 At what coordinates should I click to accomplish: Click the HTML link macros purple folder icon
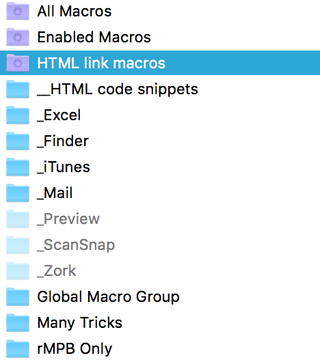click(18, 63)
